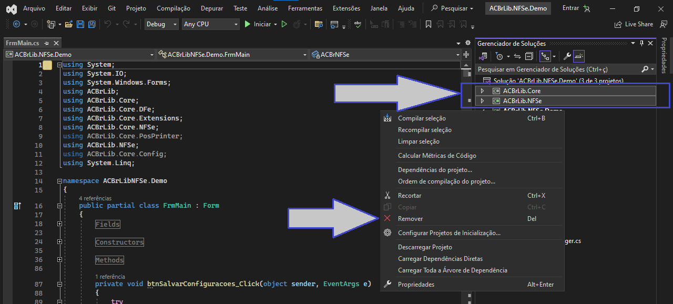Viewport: 673px width, 304px height.
Task: Click the Find in Files folder-search icon
Action: (319, 24)
